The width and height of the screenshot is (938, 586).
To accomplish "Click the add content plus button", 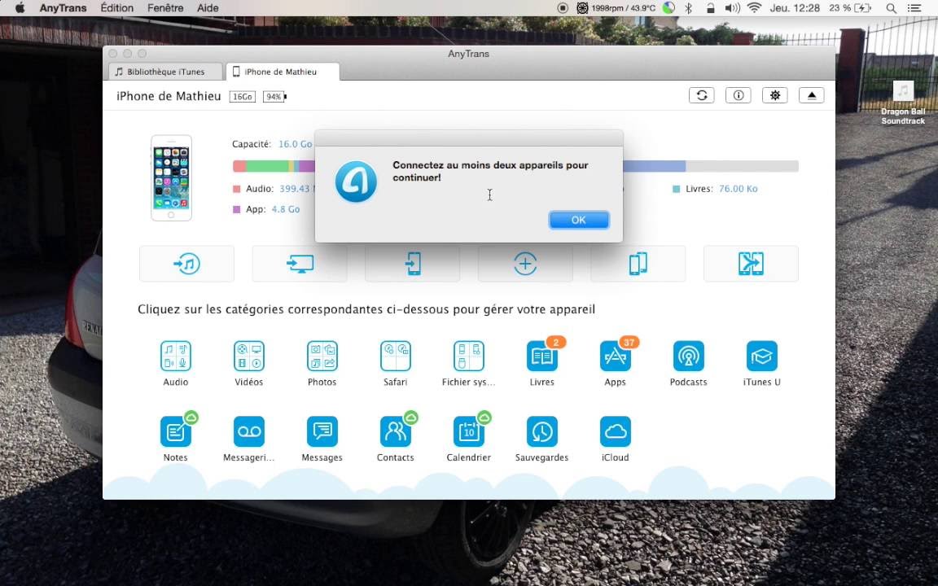I will pos(525,264).
